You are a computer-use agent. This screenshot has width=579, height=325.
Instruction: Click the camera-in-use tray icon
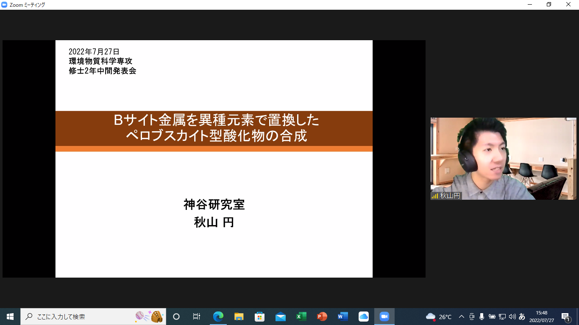tap(472, 317)
